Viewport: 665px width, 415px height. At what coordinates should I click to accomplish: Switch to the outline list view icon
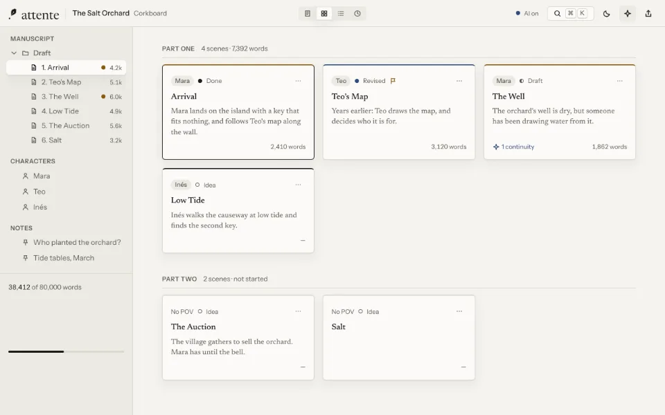[x=341, y=14]
